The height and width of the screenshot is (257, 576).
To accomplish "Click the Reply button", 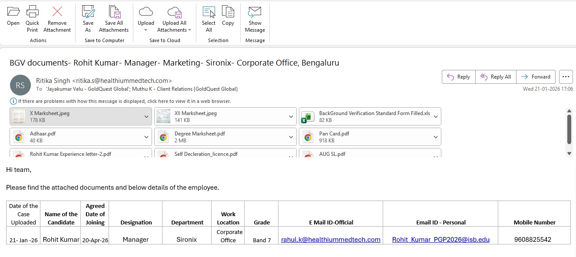I will click(459, 77).
